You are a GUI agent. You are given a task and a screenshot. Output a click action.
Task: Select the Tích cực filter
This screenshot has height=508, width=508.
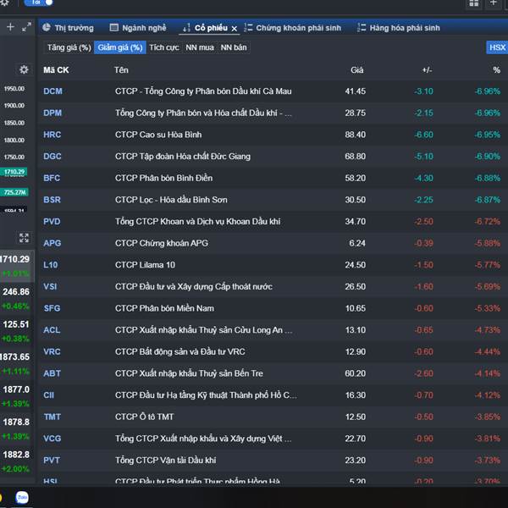[164, 47]
